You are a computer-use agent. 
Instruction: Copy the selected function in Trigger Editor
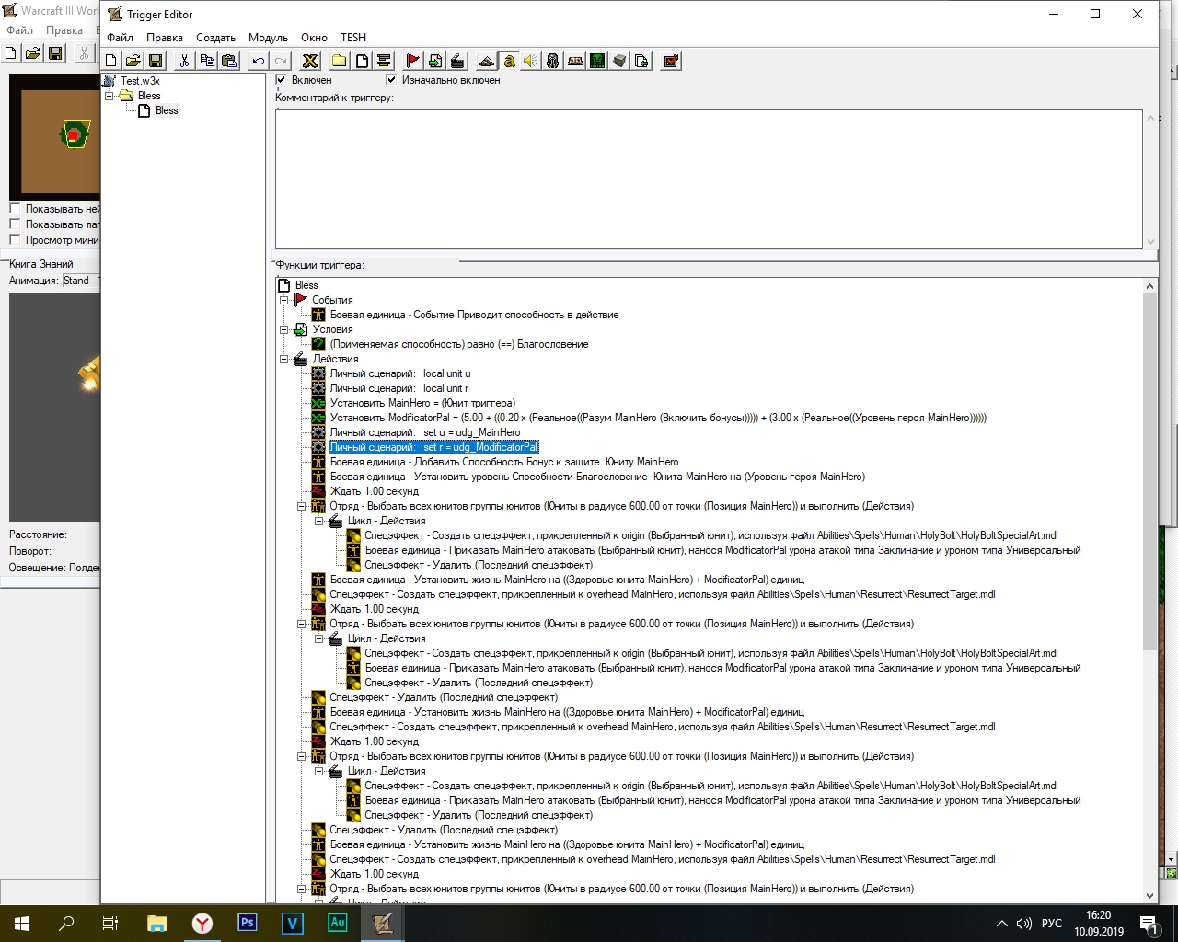(207, 61)
